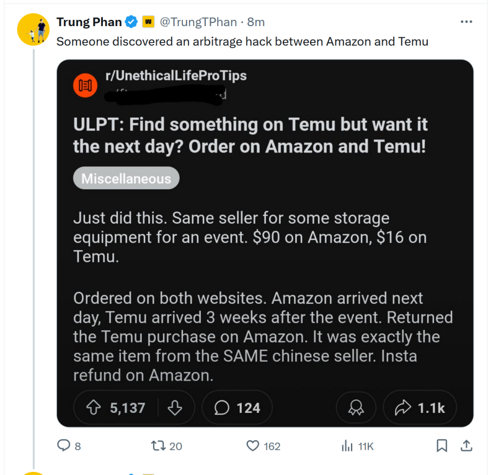Open the r/UnethicalLifeProTips subreddit icon
This screenshot has height=475, width=496.
(86, 86)
